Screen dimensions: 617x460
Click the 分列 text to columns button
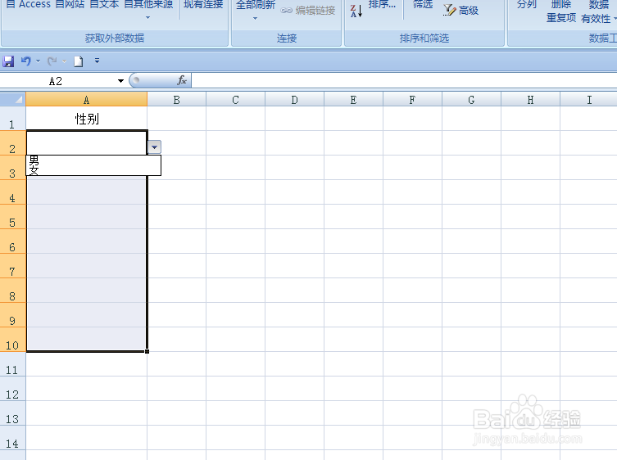(527, 5)
